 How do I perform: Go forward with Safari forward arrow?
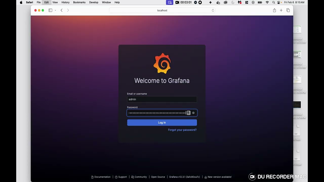coord(68,10)
